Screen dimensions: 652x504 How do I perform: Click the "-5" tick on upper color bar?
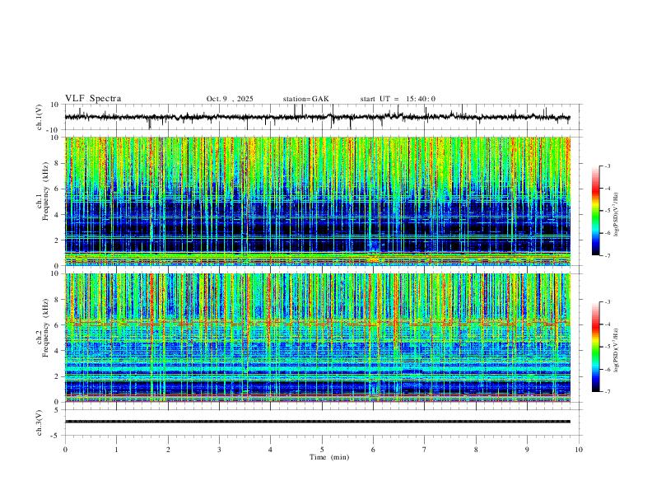point(607,211)
